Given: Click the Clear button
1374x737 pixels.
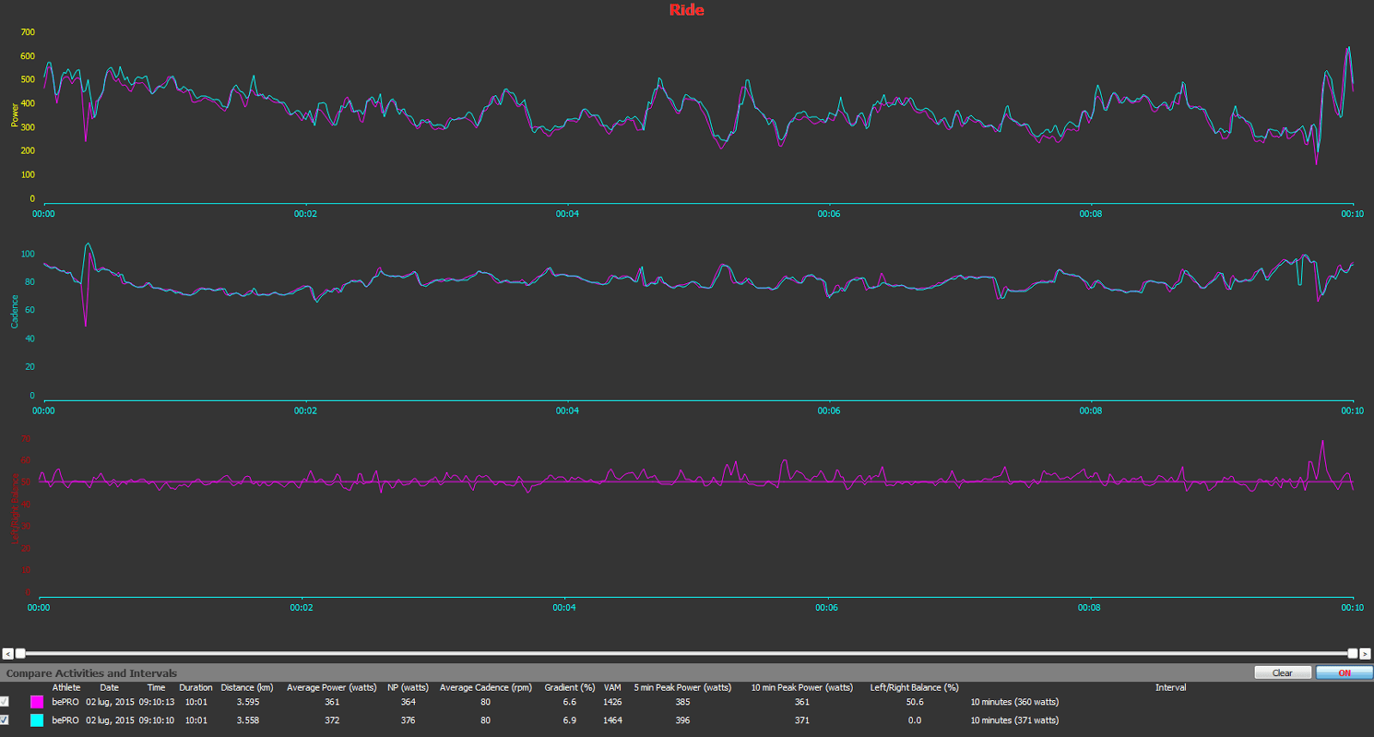Looking at the screenshot, I should tap(1282, 673).
